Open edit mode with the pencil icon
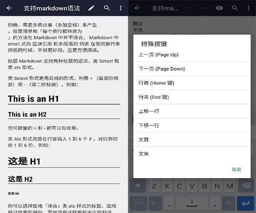This screenshot has height=213, width=256. (x=91, y=8)
